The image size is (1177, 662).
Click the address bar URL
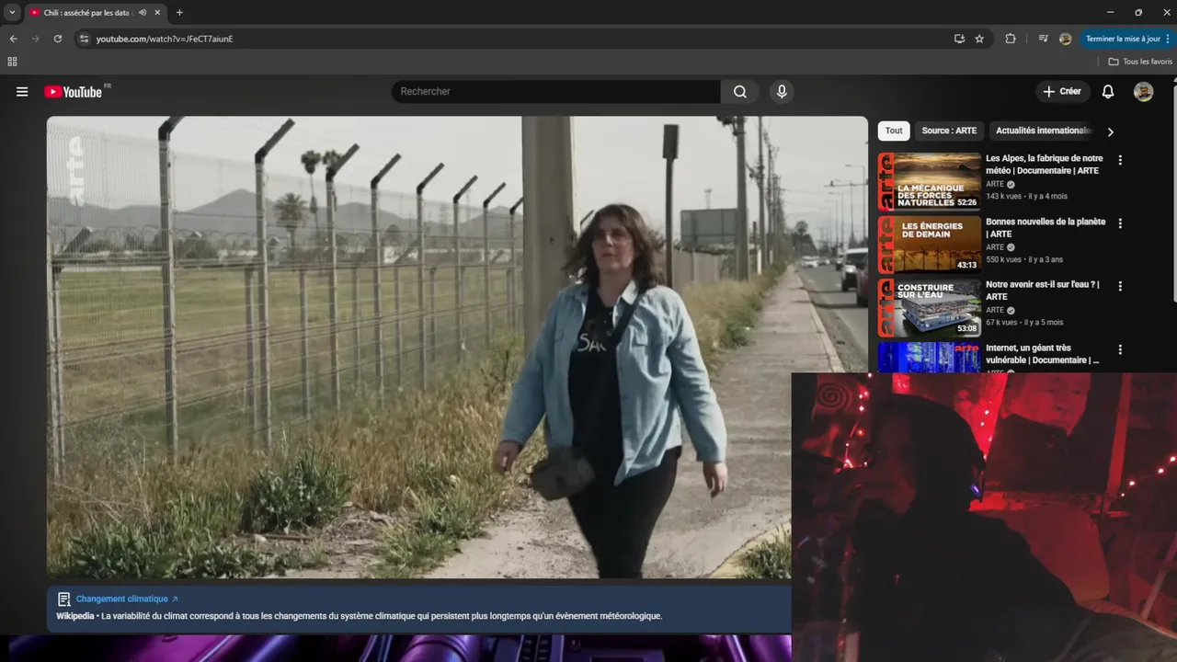coord(165,39)
